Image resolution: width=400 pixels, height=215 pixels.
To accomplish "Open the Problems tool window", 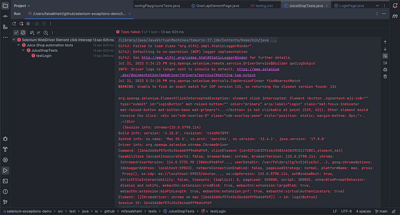I will (5, 192).
